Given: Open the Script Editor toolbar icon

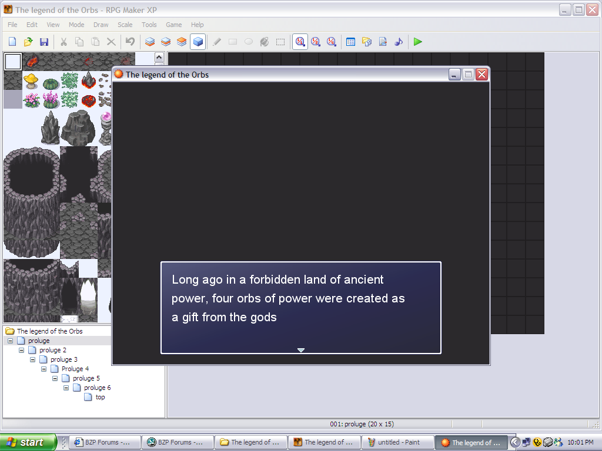Looking at the screenshot, I should [x=383, y=42].
